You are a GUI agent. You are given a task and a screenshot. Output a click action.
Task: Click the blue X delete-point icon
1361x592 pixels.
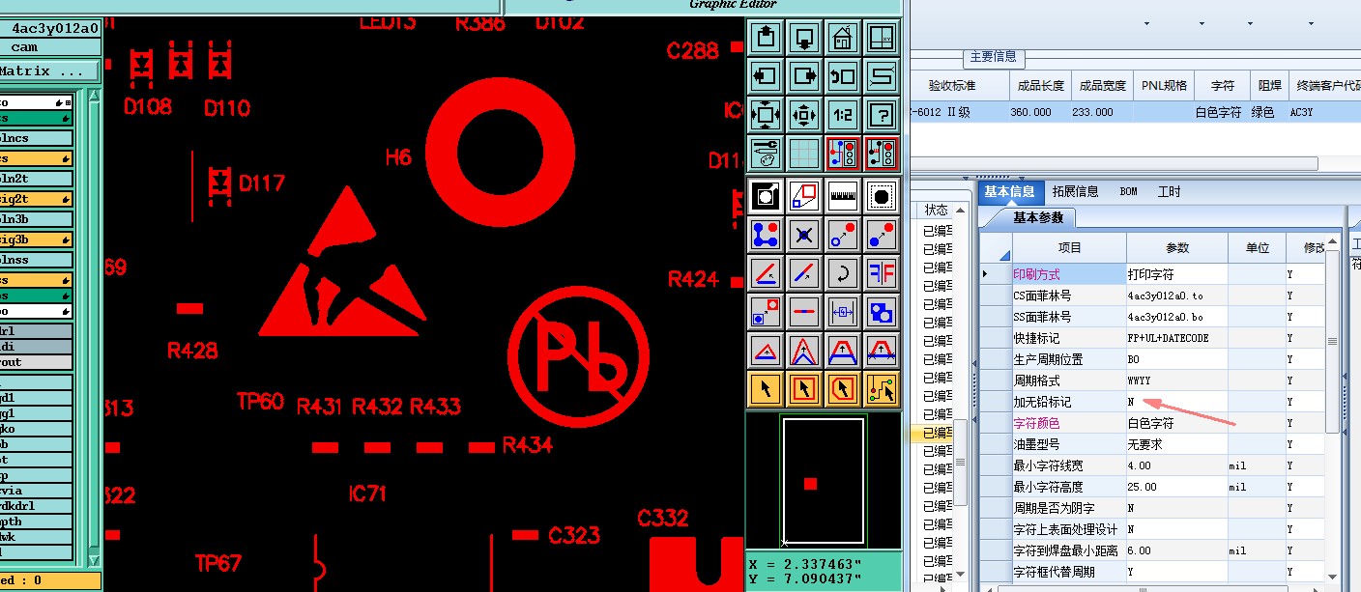point(804,235)
